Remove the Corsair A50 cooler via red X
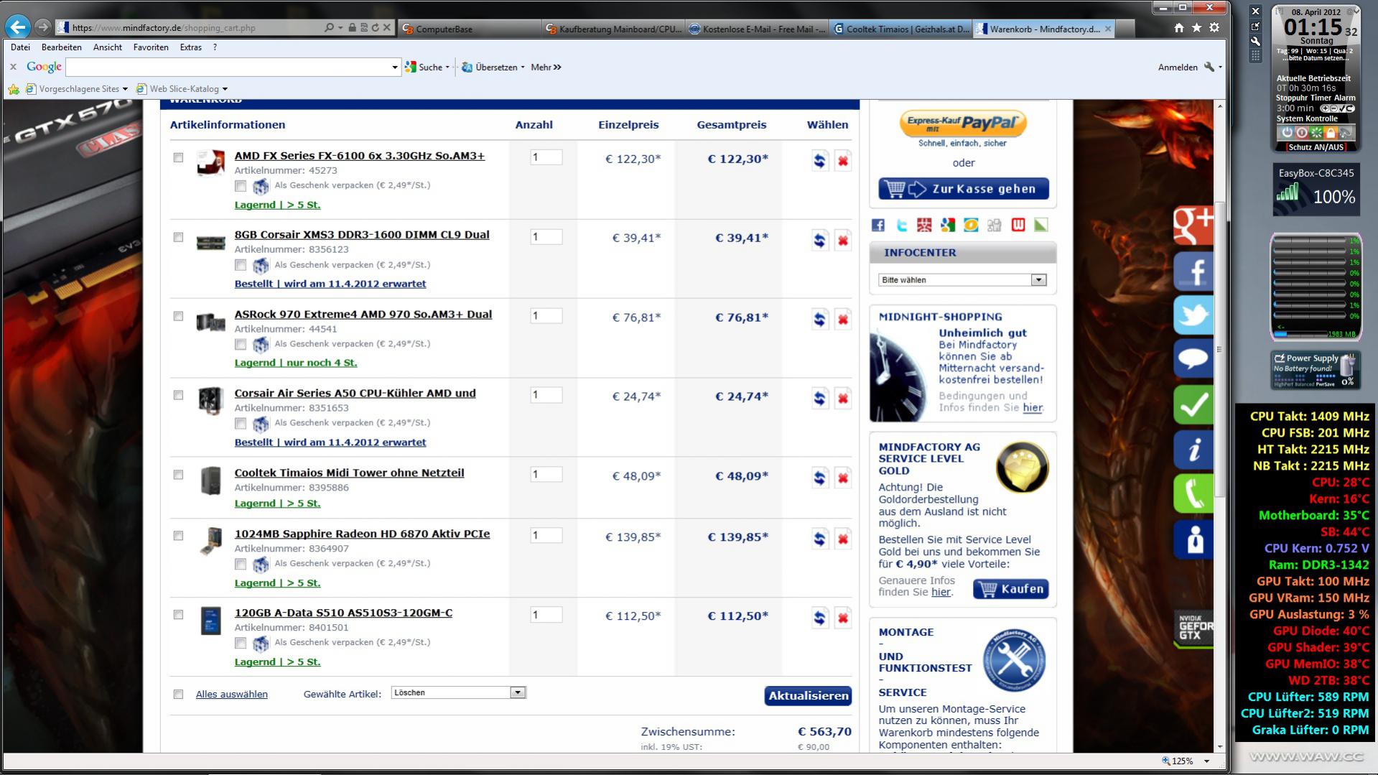 (843, 398)
